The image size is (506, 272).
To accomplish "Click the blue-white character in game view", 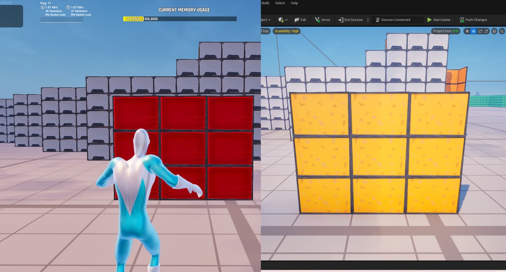I will pyautogui.click(x=139, y=200).
